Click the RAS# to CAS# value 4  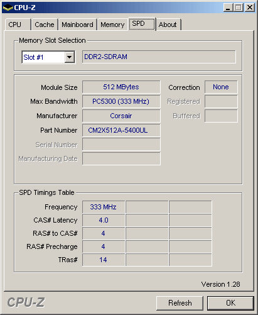pyautogui.click(x=104, y=233)
